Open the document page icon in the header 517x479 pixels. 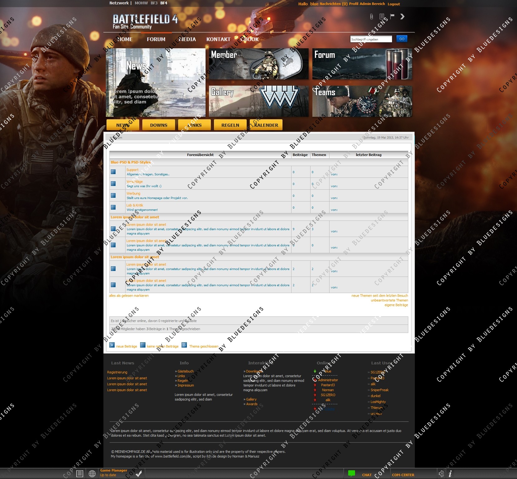tap(382, 17)
